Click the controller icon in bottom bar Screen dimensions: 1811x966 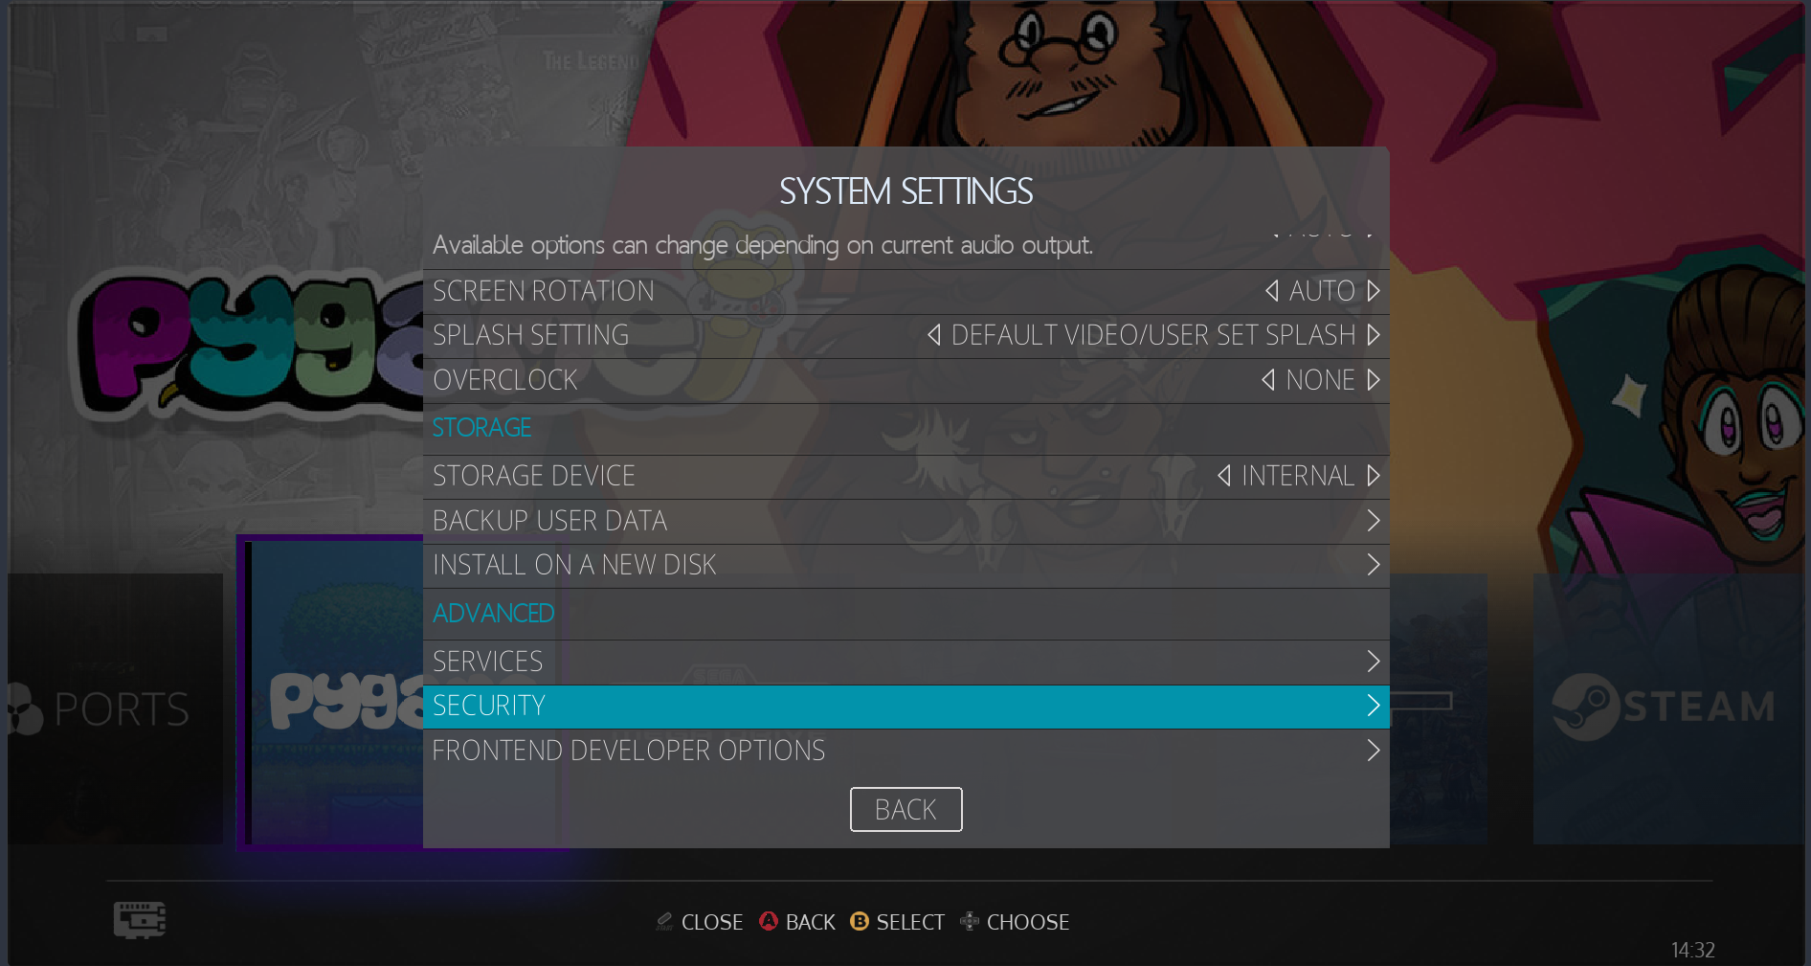[x=140, y=920]
